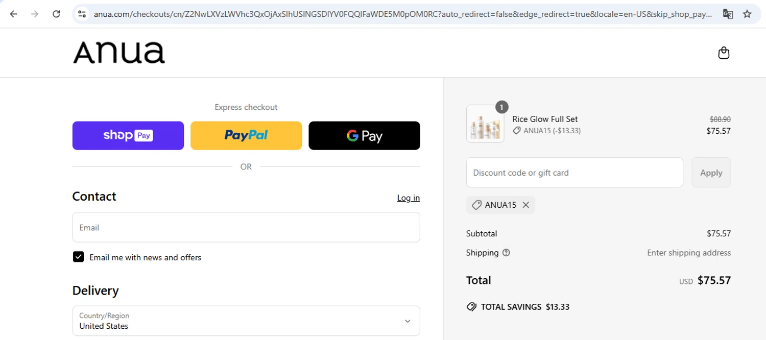Uncheck Email me with news and offers
This screenshot has height=340, width=766.
click(x=78, y=257)
